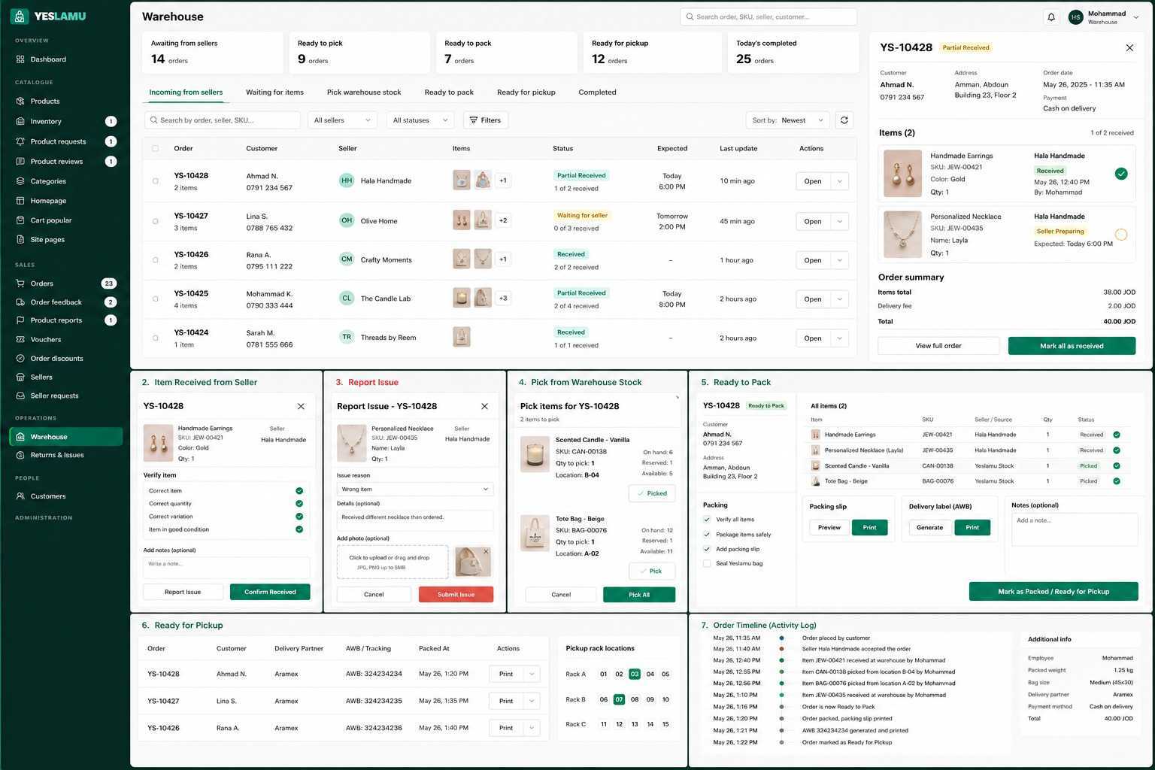Select all orders header checkbox
The image size is (1155, 770).
point(156,148)
